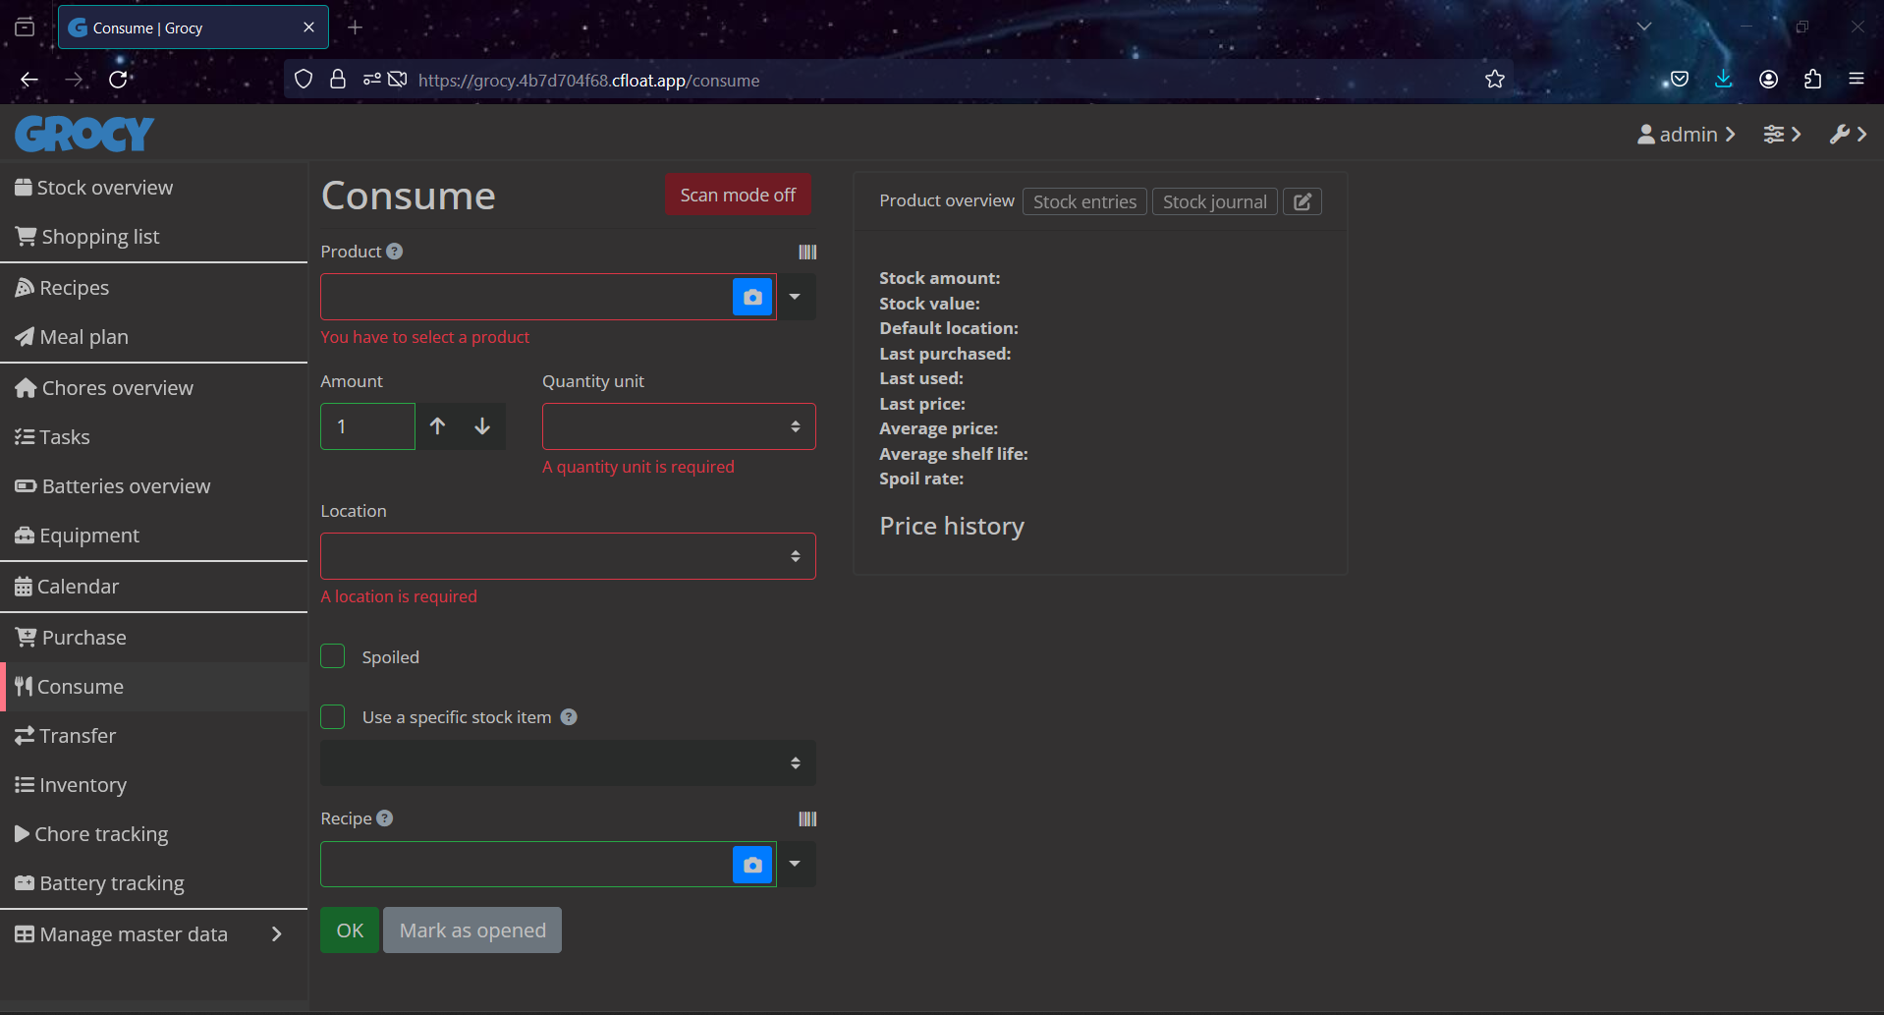Open the Location dropdown

pos(568,556)
